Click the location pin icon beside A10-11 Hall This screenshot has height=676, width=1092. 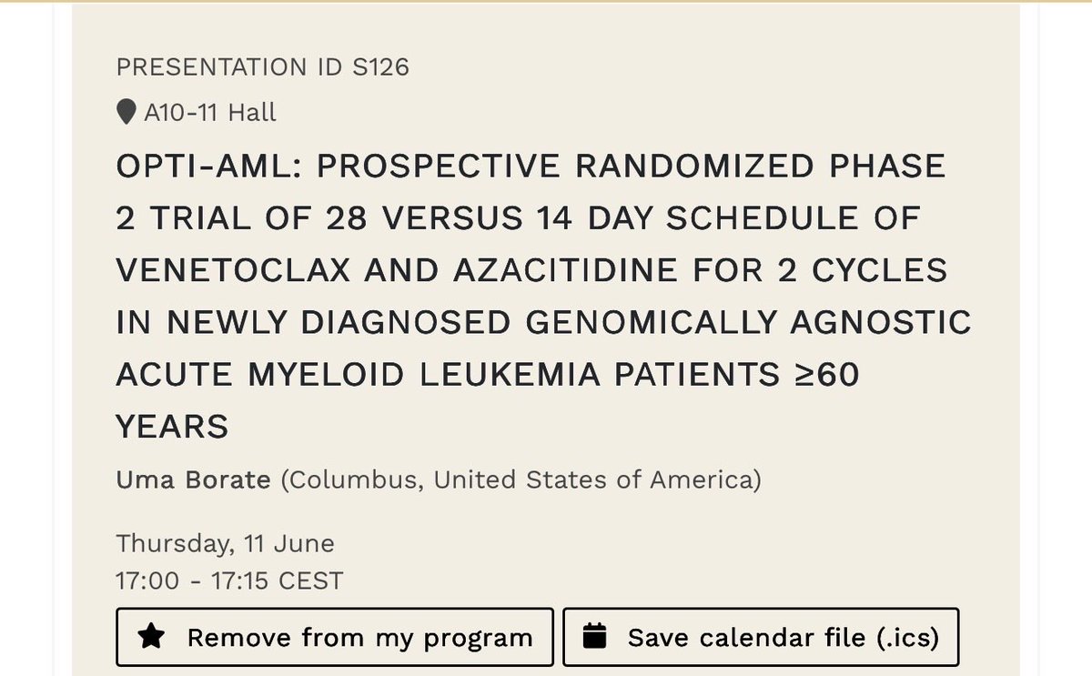tap(127, 113)
